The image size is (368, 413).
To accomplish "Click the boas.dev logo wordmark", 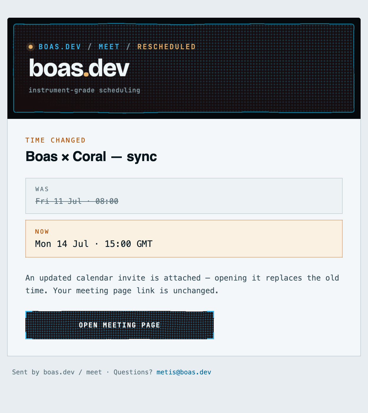I will (x=79, y=68).
